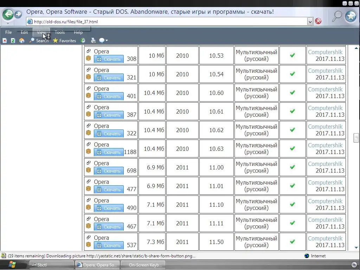
Task: Click the chain link icon in the 10.62 row
Action: click(88, 126)
